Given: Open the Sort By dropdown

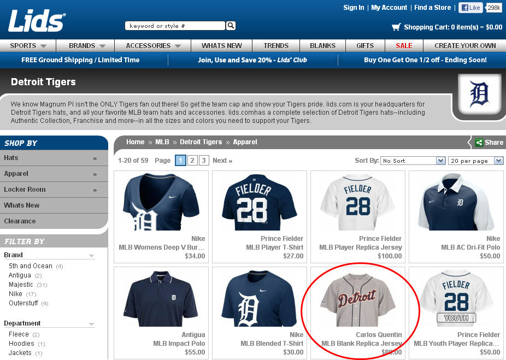Looking at the screenshot, I should 413,161.
